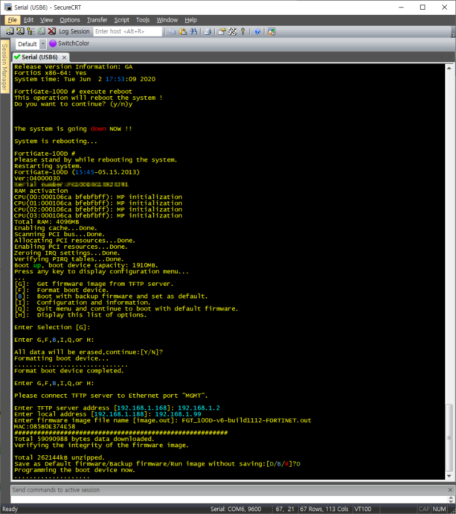
Task: Click the Paste clipboard toolbar icon
Action: tap(183, 31)
